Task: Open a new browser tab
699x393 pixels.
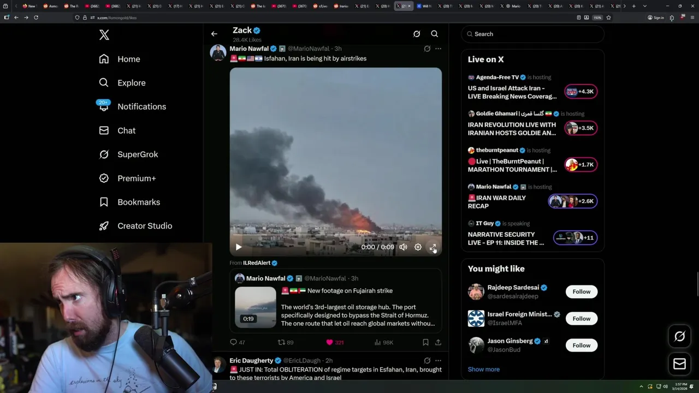Action: click(633, 6)
